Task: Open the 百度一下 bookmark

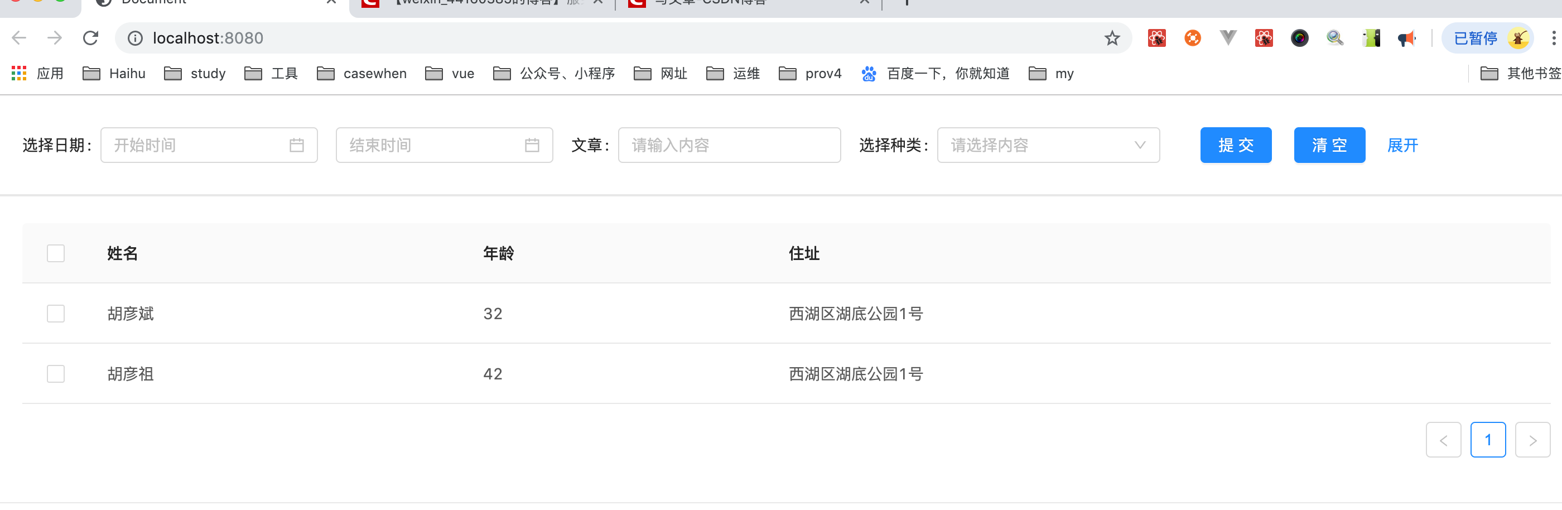Action: point(935,74)
